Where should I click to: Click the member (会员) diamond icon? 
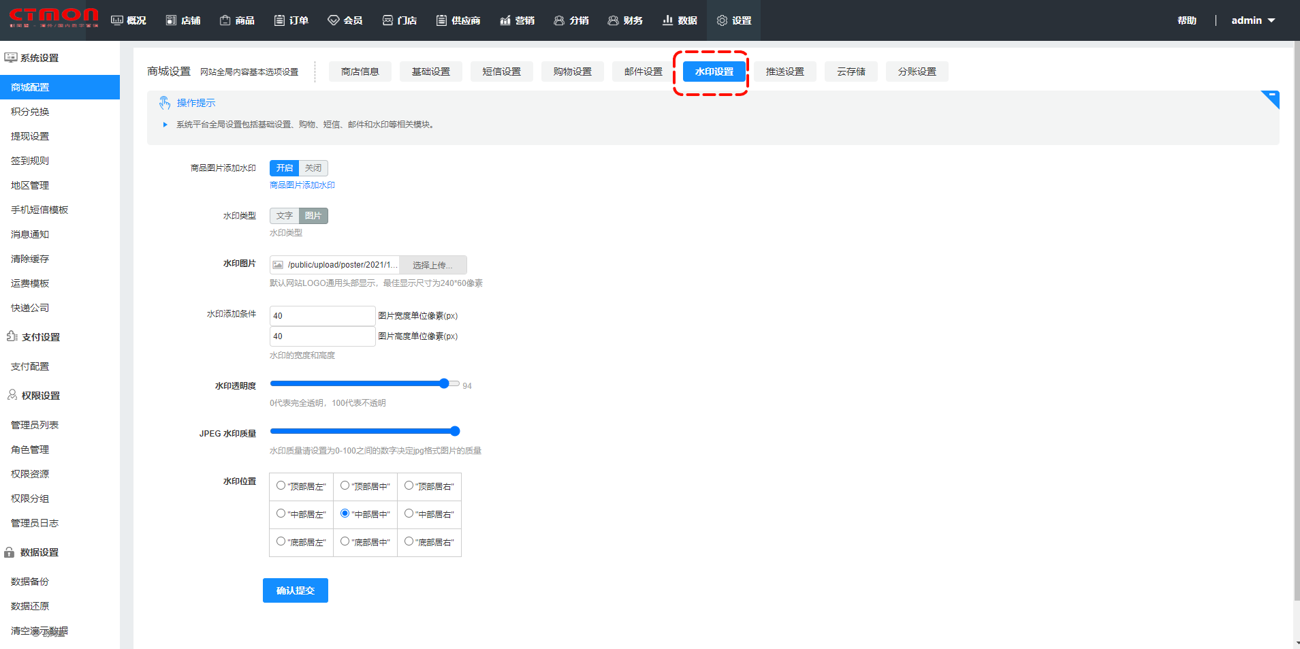click(x=333, y=20)
